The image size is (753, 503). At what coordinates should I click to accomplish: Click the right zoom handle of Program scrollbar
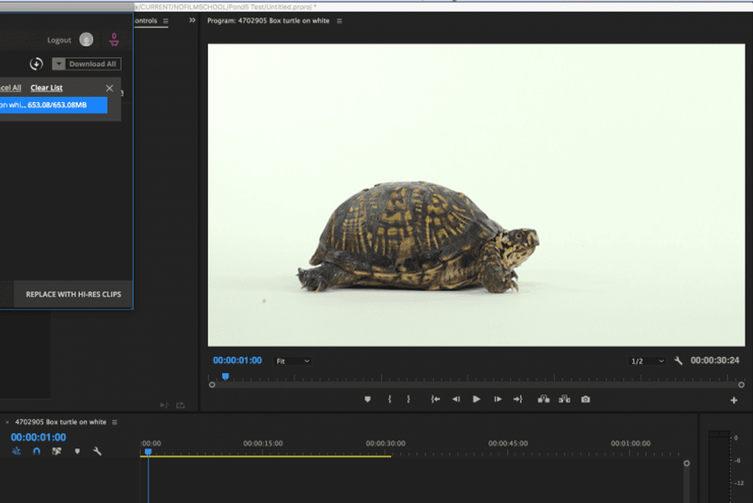point(741,385)
